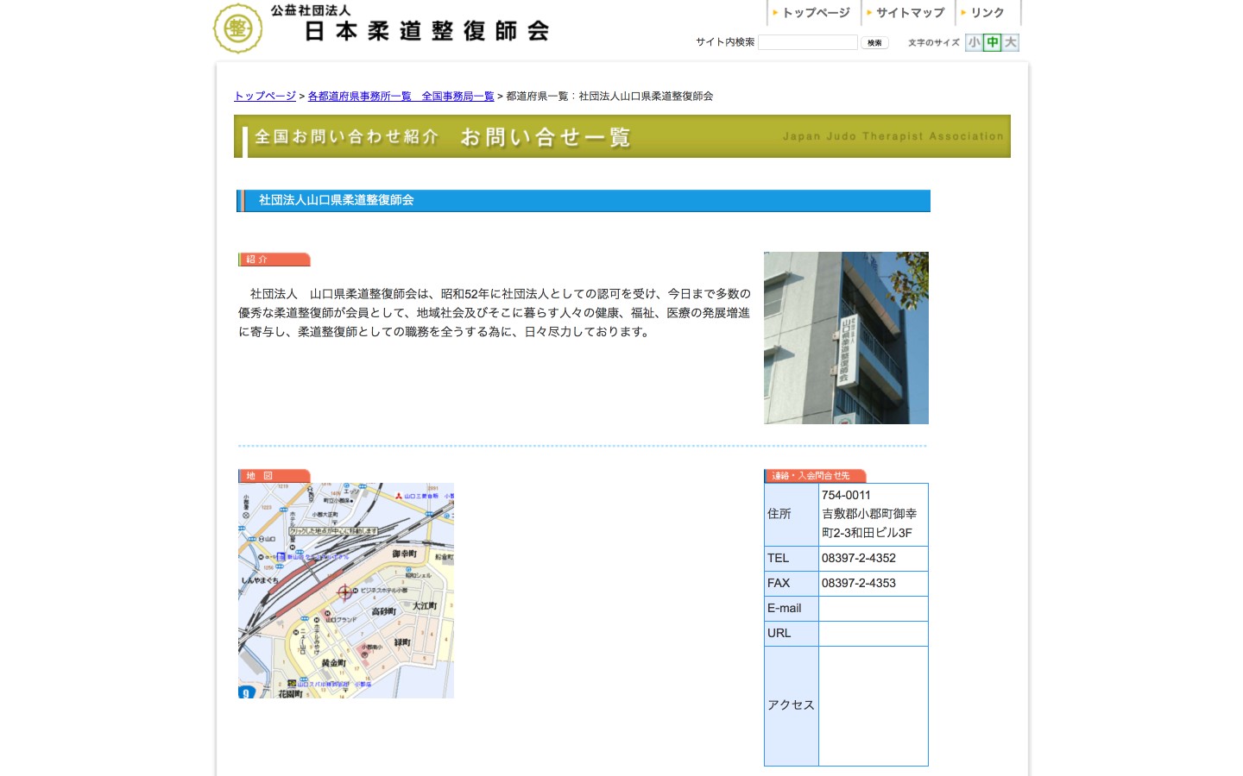This screenshot has height=776, width=1243.
Task: Follow the 各都道府県事務所一覧 breadcrumb link
Action: [x=401, y=96]
